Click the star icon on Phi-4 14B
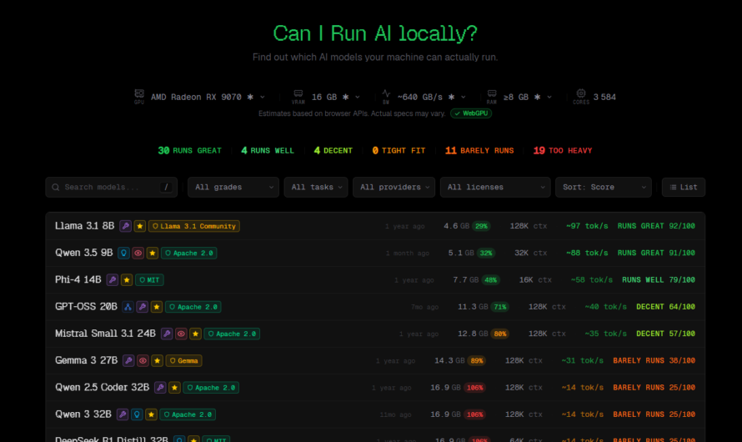 127,280
